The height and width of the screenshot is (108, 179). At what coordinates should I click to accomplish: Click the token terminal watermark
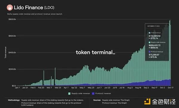coord(95,53)
